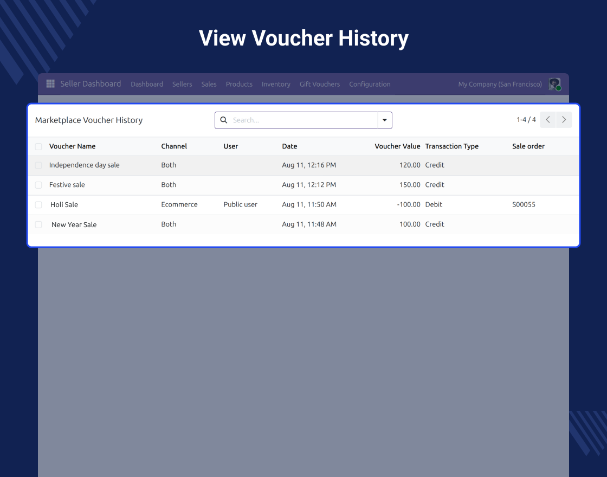Click sale order S00055 cell
Screen dimensions: 607x477
click(524, 204)
